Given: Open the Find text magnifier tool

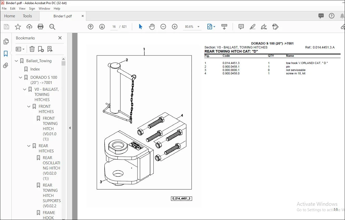Looking at the screenshot, I should click(52, 27).
